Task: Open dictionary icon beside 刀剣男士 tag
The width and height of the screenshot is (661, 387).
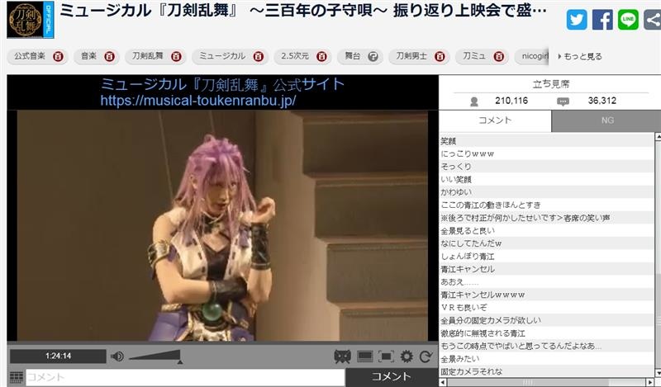Action: pos(440,56)
